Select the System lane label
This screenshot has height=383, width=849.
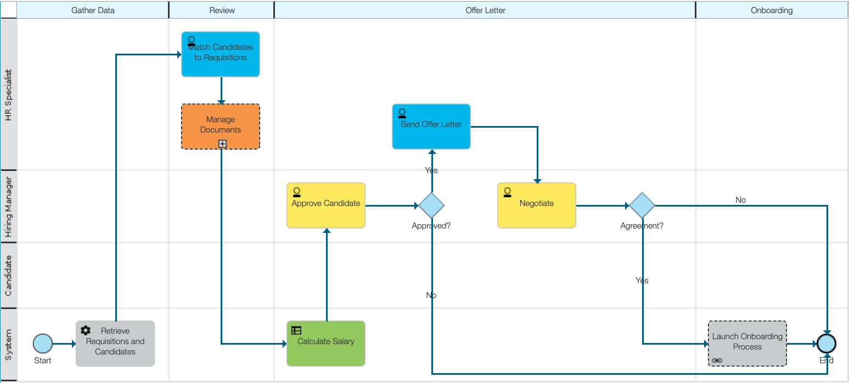[8, 344]
